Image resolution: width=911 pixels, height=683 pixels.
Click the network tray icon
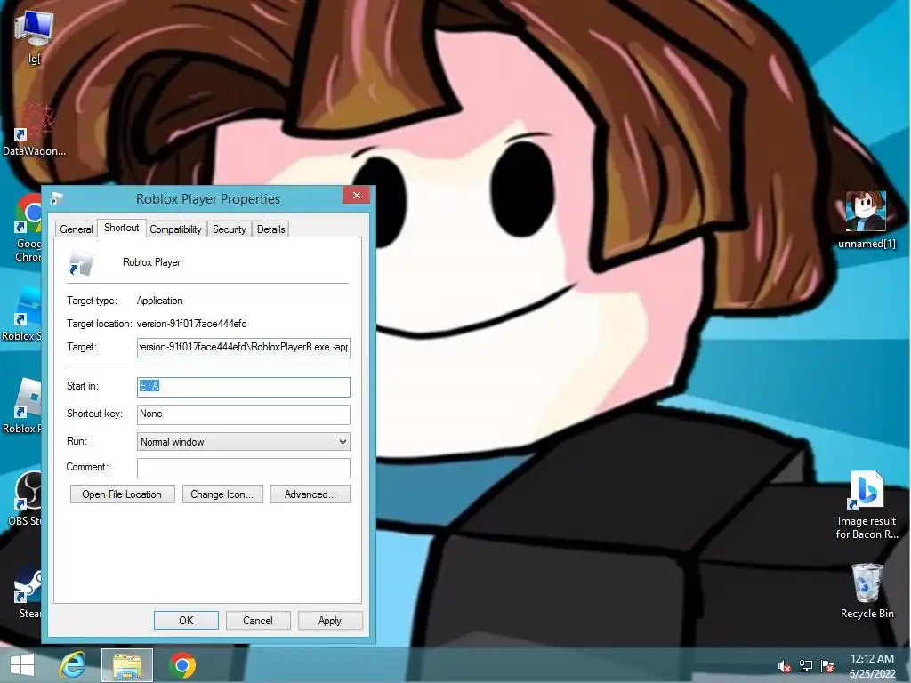tap(806, 666)
